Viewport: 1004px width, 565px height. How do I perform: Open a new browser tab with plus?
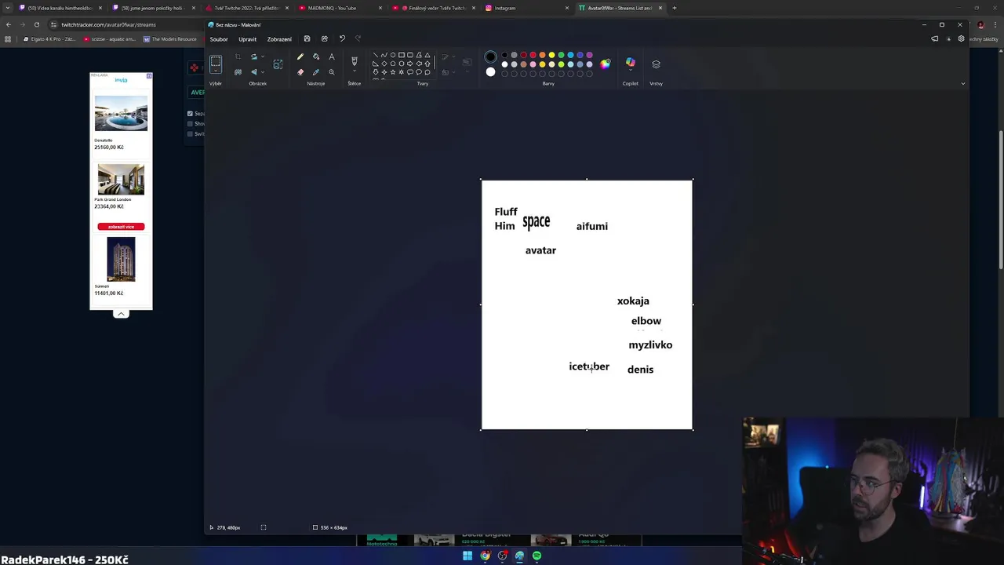coord(675,8)
